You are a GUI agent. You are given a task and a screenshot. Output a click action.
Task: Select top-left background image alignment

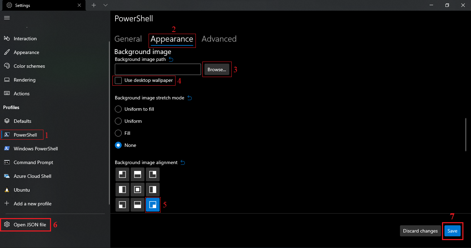[122, 174]
